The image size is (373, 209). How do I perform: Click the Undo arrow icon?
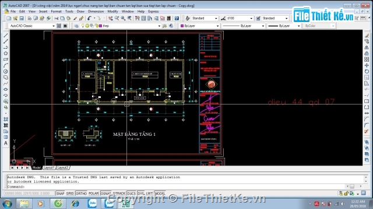pyautogui.click(x=89, y=18)
